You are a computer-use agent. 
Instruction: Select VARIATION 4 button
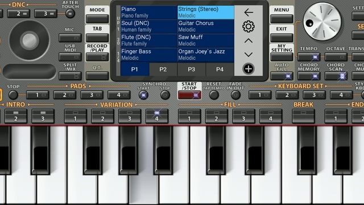pos(157,116)
